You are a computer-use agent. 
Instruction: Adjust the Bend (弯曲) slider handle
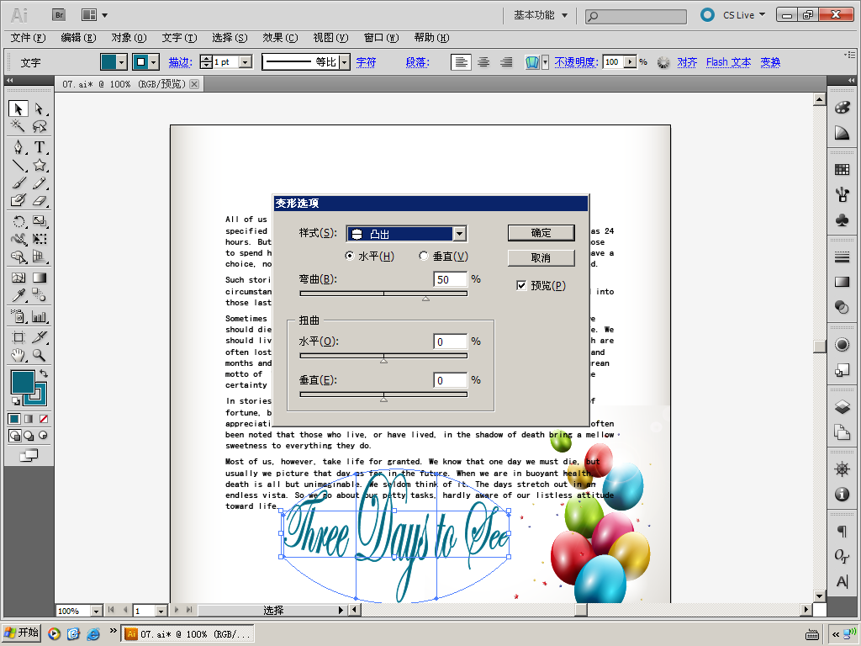tap(425, 299)
